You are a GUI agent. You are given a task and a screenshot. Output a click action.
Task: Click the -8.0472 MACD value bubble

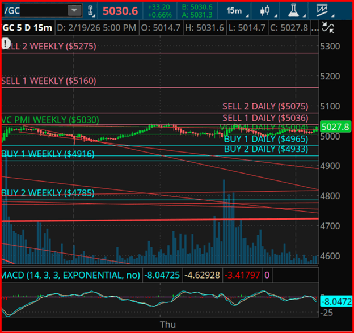336,301
